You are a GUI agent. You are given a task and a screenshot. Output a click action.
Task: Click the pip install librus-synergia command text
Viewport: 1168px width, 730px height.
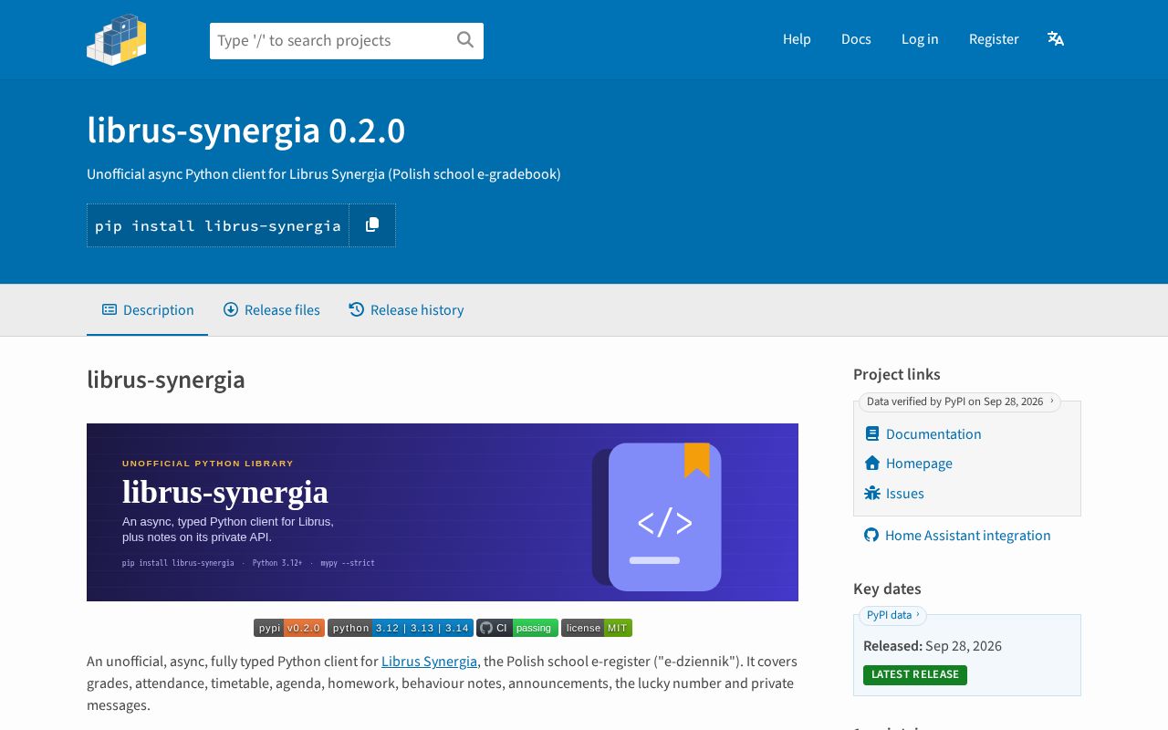(x=218, y=225)
